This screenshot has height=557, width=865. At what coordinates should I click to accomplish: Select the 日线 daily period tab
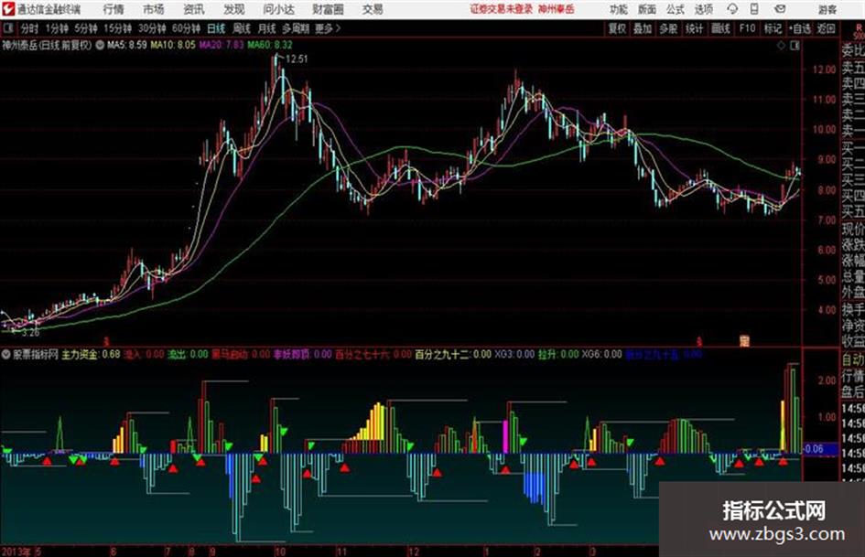click(x=216, y=28)
